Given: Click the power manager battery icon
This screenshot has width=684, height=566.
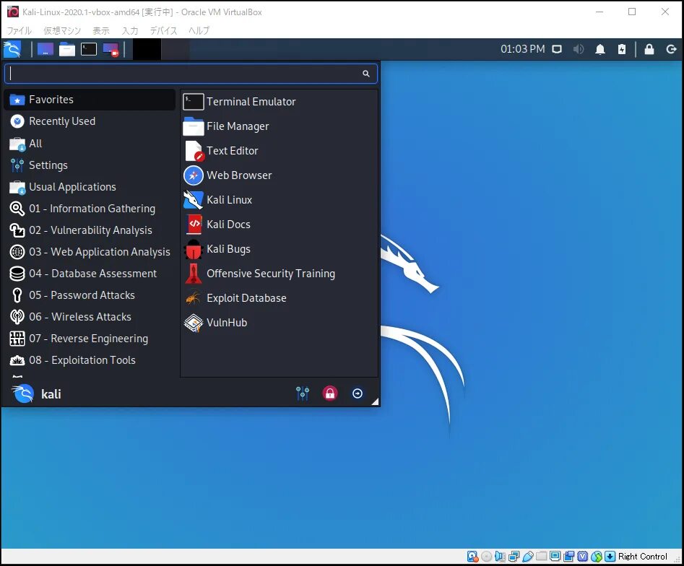Looking at the screenshot, I should pos(622,49).
